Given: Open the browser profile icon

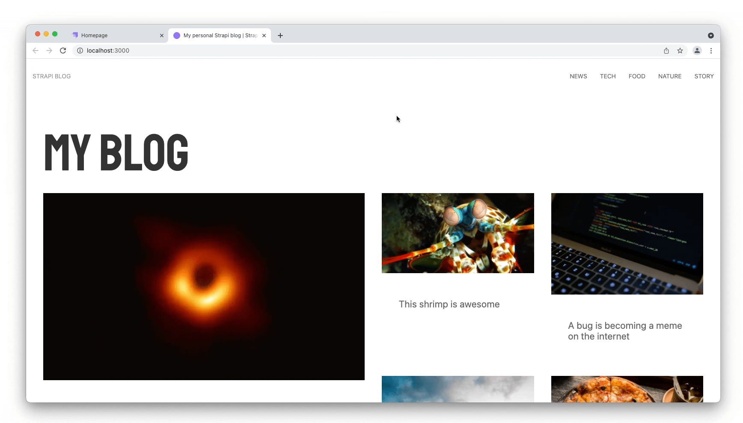Looking at the screenshot, I should pyautogui.click(x=697, y=51).
